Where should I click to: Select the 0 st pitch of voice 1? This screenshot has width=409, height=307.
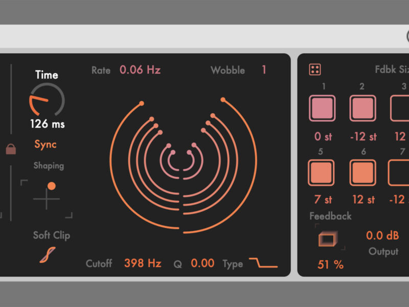(323, 137)
